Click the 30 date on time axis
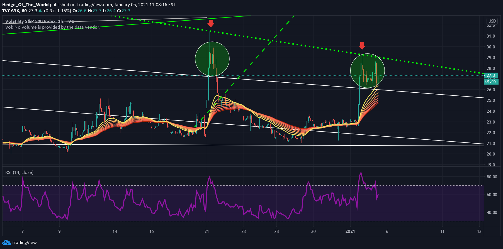The width and height of the screenshot is (503, 249). coord(314,231)
